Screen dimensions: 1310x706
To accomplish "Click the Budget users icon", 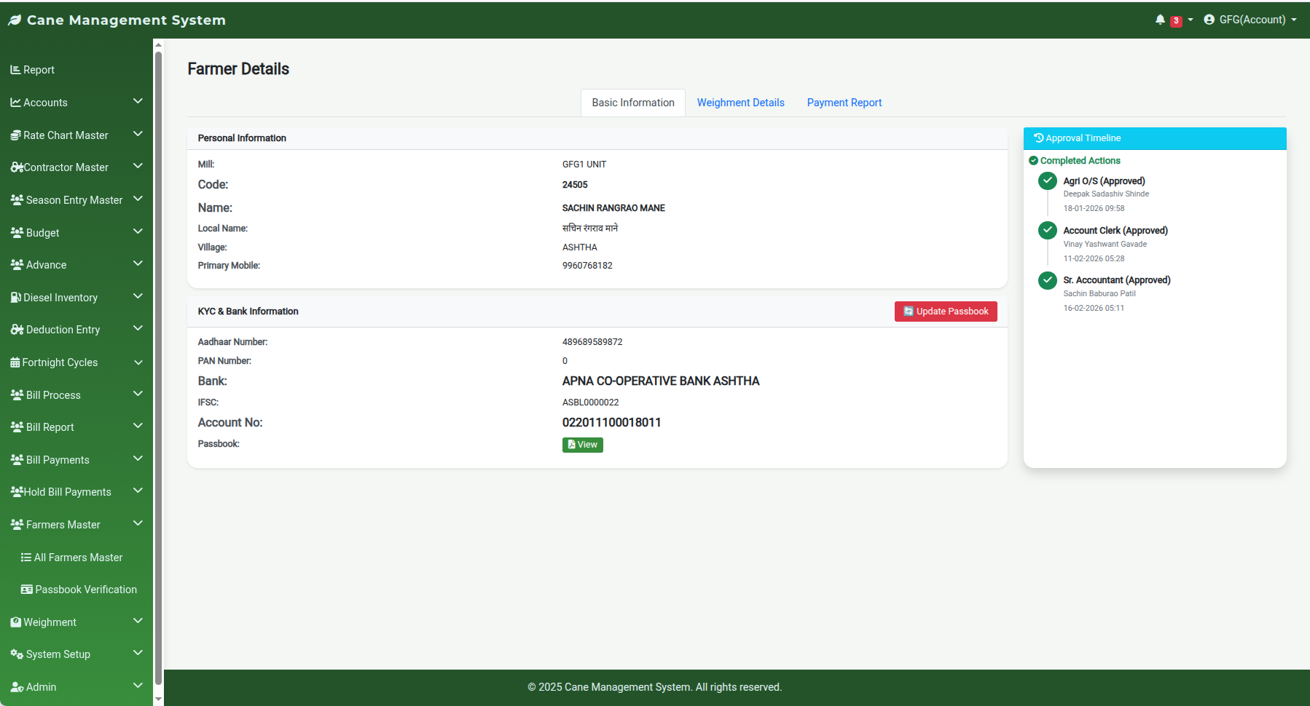I will (x=17, y=233).
